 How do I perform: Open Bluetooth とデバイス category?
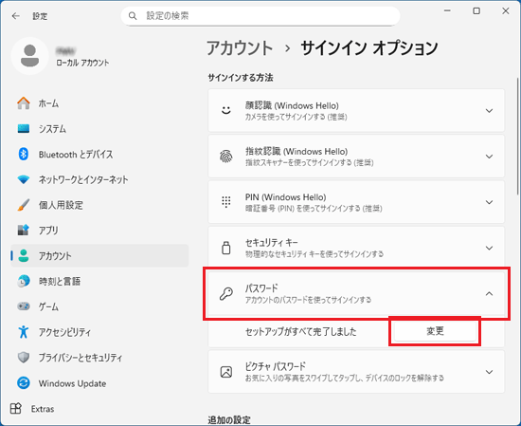click(x=99, y=154)
